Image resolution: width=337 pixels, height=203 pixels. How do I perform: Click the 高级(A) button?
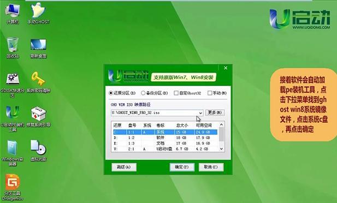(x=124, y=167)
